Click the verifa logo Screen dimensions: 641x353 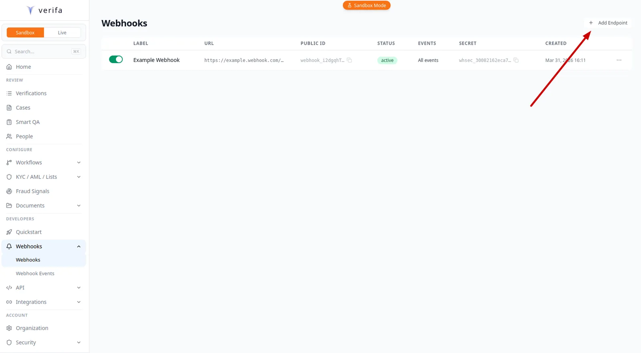tap(44, 10)
